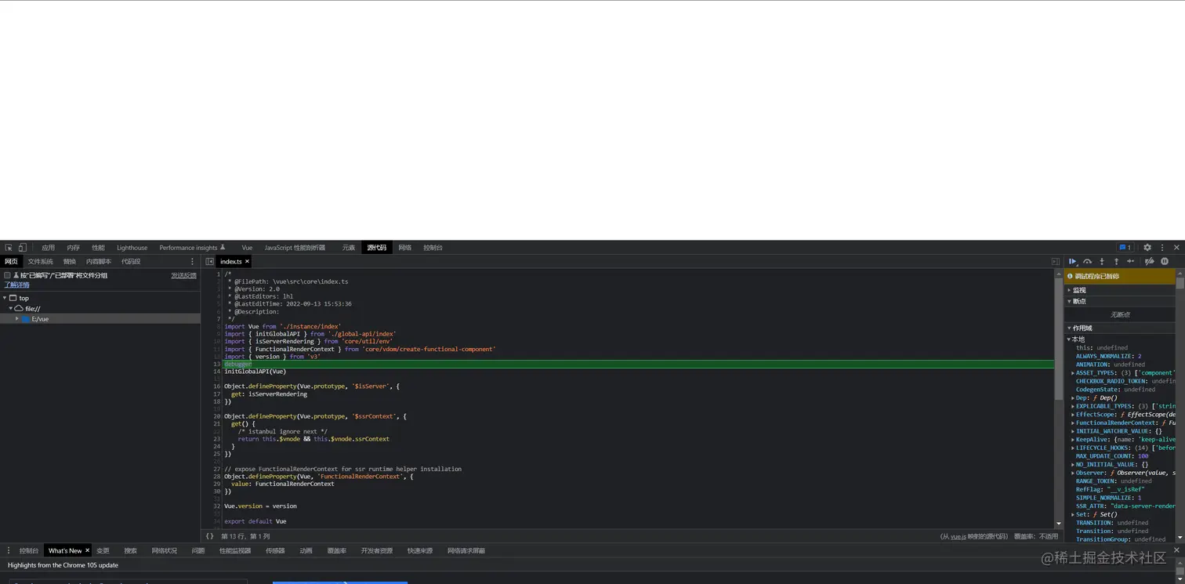Collapse the top frame tree node
This screenshot has height=584, width=1185.
[5, 298]
